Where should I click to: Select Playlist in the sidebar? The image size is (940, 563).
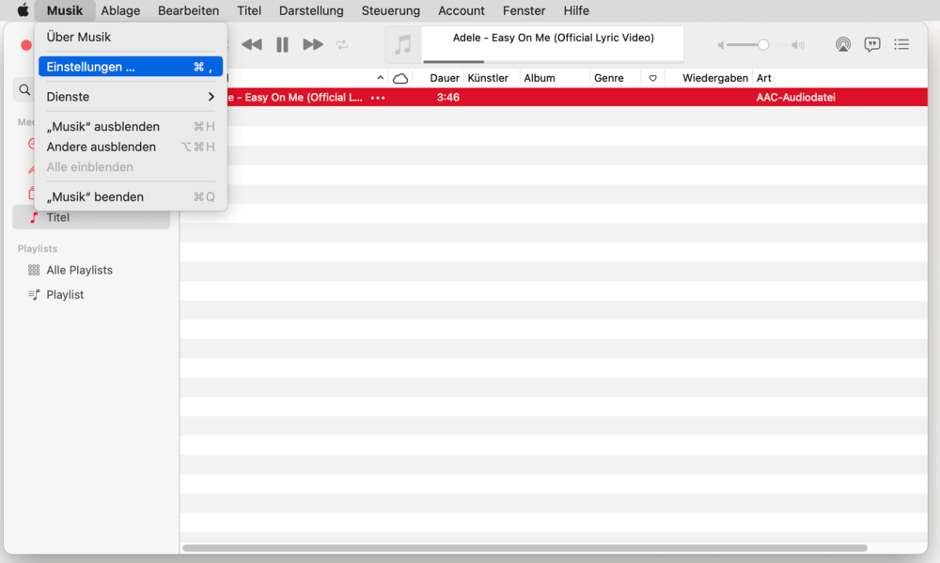tap(65, 294)
